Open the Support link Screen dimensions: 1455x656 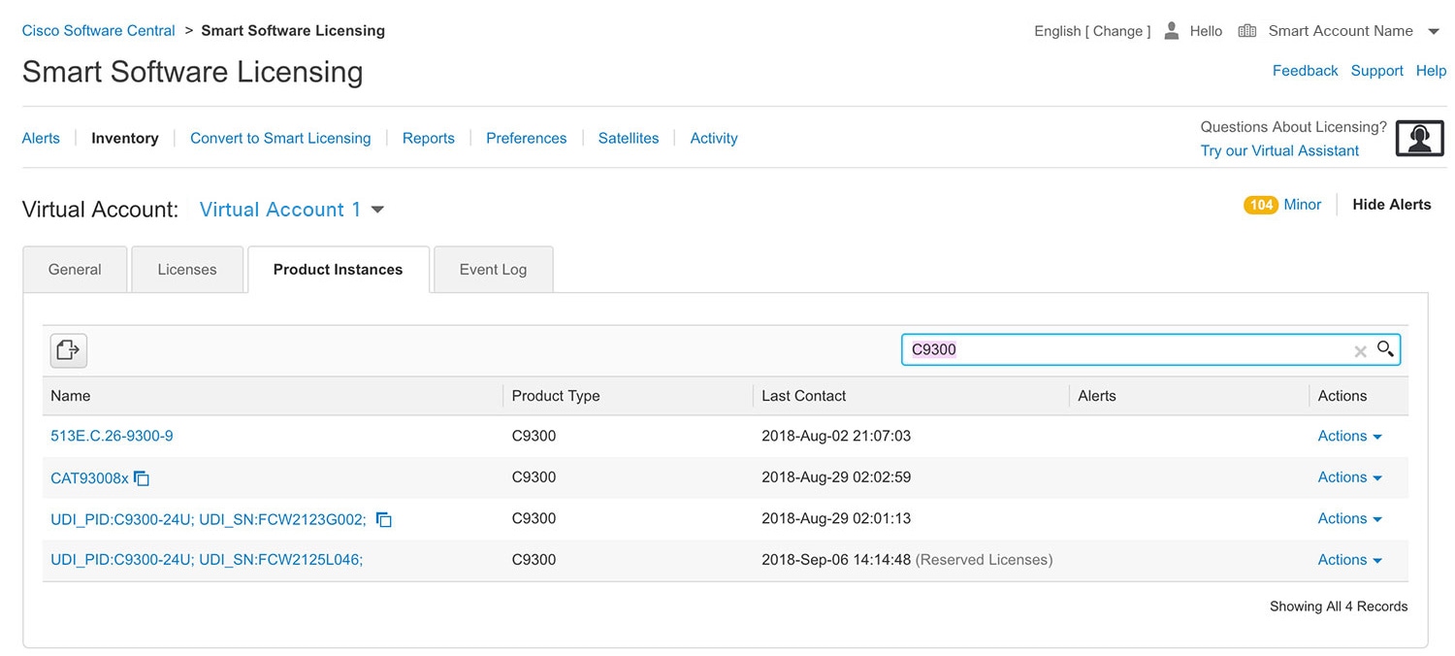1377,71
